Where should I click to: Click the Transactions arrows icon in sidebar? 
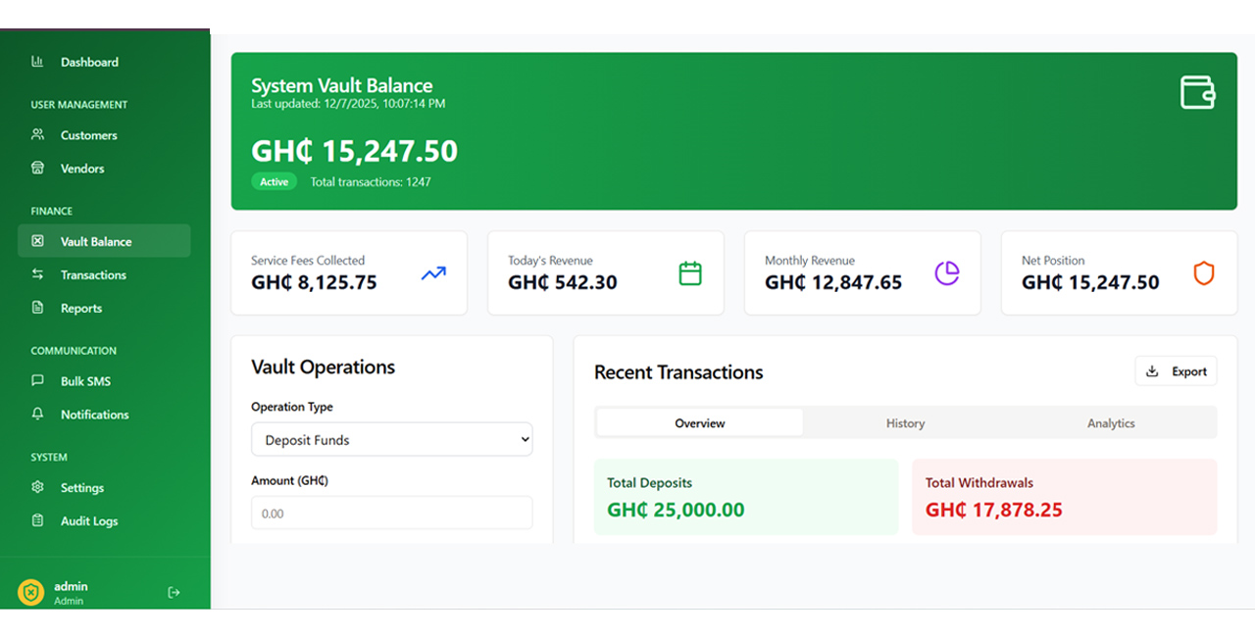point(37,274)
